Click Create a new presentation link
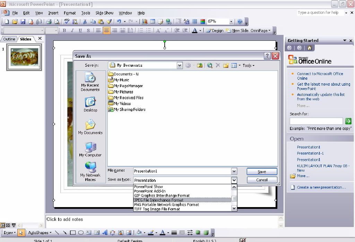 coord(321,187)
